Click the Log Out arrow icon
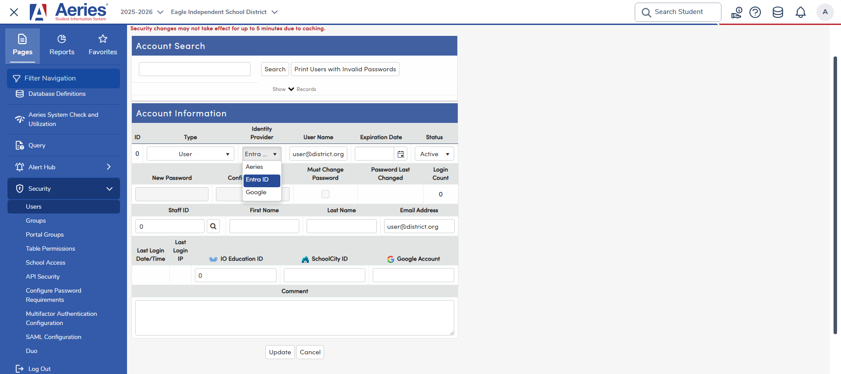 pos(20,369)
